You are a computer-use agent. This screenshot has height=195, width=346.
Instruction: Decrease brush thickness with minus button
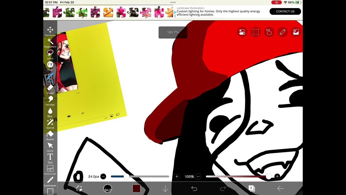click(103, 177)
